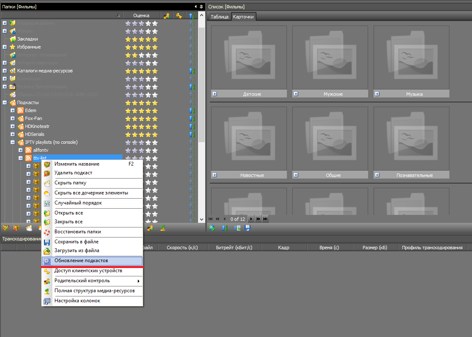Viewport: 472px width, 337px height.
Task: Open the Новостные card thumbnail
Action: [x=249, y=138]
